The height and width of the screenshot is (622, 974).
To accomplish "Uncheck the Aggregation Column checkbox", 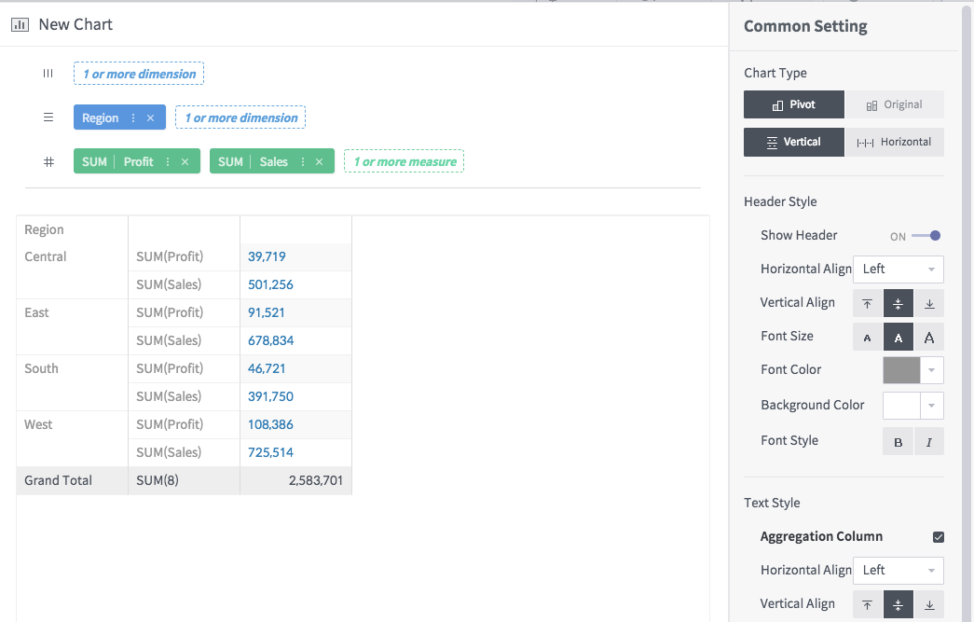I will (939, 537).
